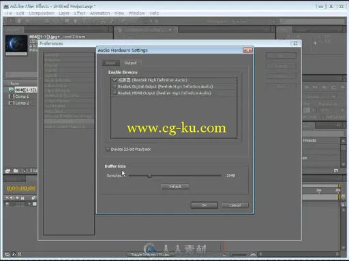Click the current time 0;00;00;00 display
The width and height of the screenshot is (349, 261).
(21, 188)
